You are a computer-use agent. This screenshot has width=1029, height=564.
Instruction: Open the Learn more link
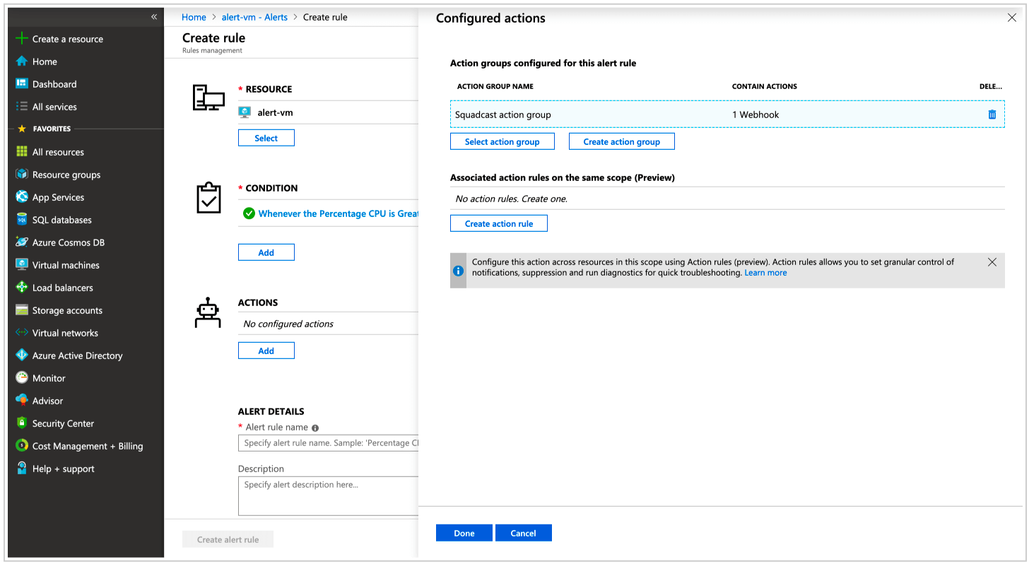pyautogui.click(x=765, y=273)
